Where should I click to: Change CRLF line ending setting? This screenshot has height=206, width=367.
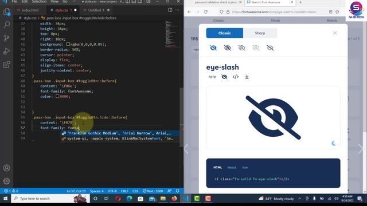(124, 191)
